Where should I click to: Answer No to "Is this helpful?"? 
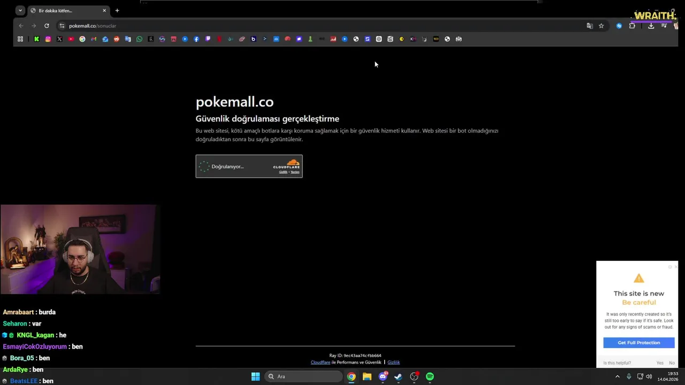point(672,363)
